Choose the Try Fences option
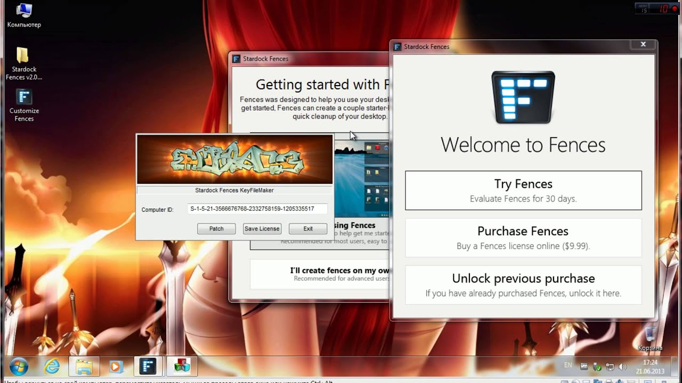 pos(523,190)
